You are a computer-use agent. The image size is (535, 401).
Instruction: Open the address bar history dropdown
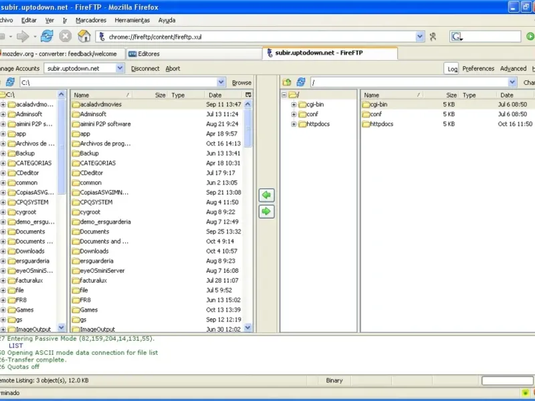(x=420, y=37)
